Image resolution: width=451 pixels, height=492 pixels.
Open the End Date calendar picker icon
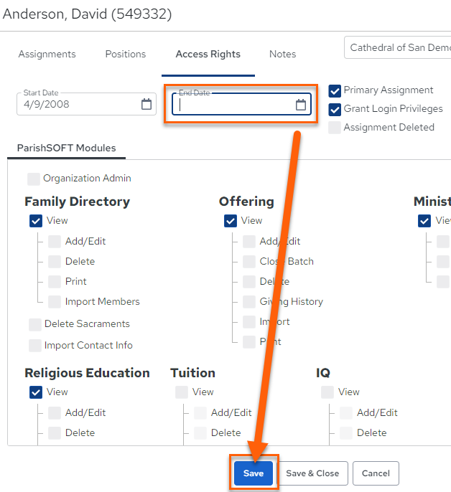click(301, 105)
